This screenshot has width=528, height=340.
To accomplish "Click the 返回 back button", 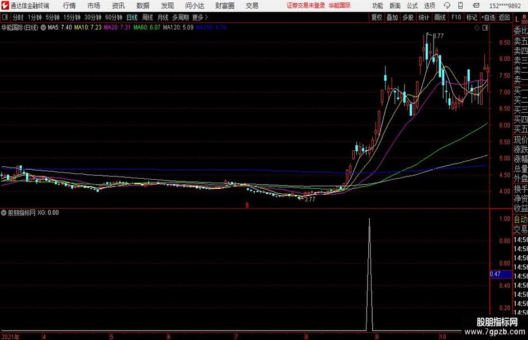I will [x=504, y=17].
